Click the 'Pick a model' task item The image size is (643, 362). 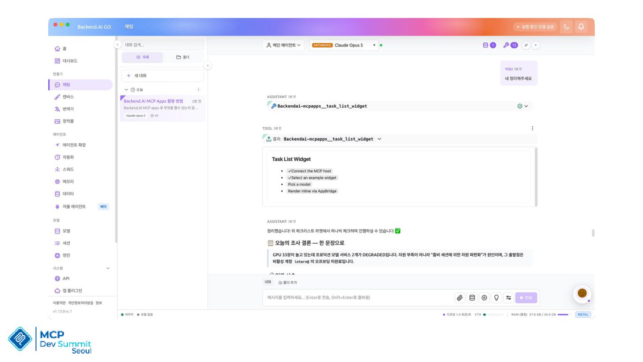click(x=299, y=184)
